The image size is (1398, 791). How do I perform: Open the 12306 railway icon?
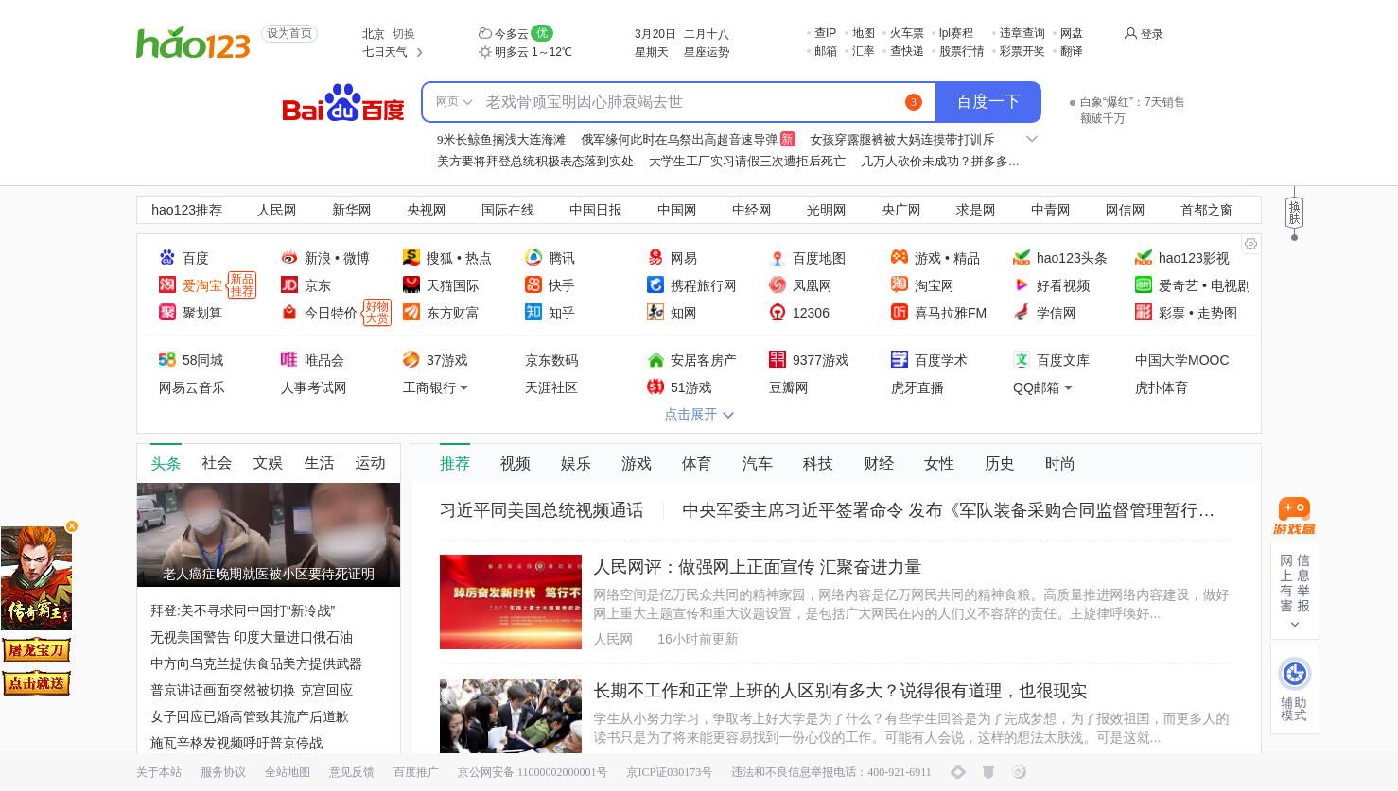[x=778, y=312]
